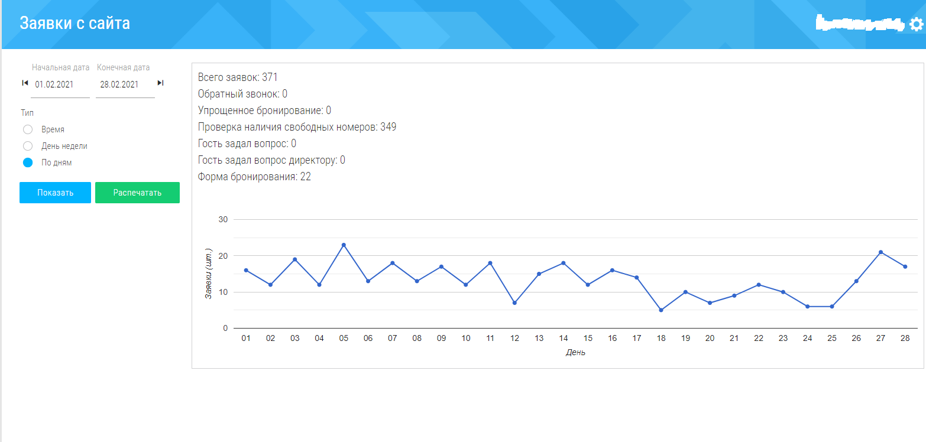Click the Тип label above radio options
Viewport: 926px width, 442px height.
coord(27,113)
